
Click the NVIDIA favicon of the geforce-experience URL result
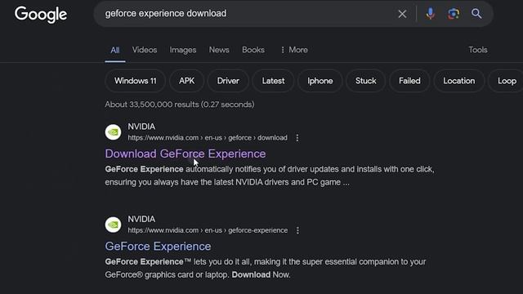(x=113, y=225)
